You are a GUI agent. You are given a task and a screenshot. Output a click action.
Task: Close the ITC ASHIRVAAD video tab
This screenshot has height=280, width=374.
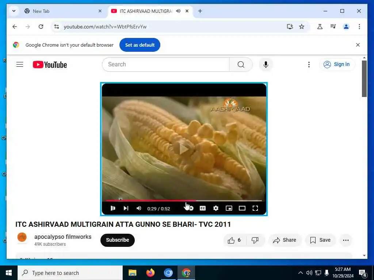187,11
